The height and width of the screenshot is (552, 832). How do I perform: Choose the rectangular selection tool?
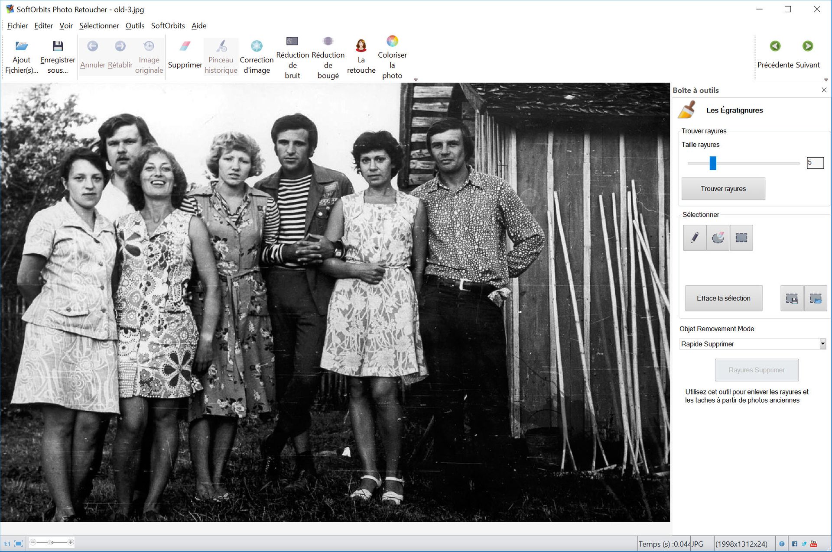tap(741, 238)
